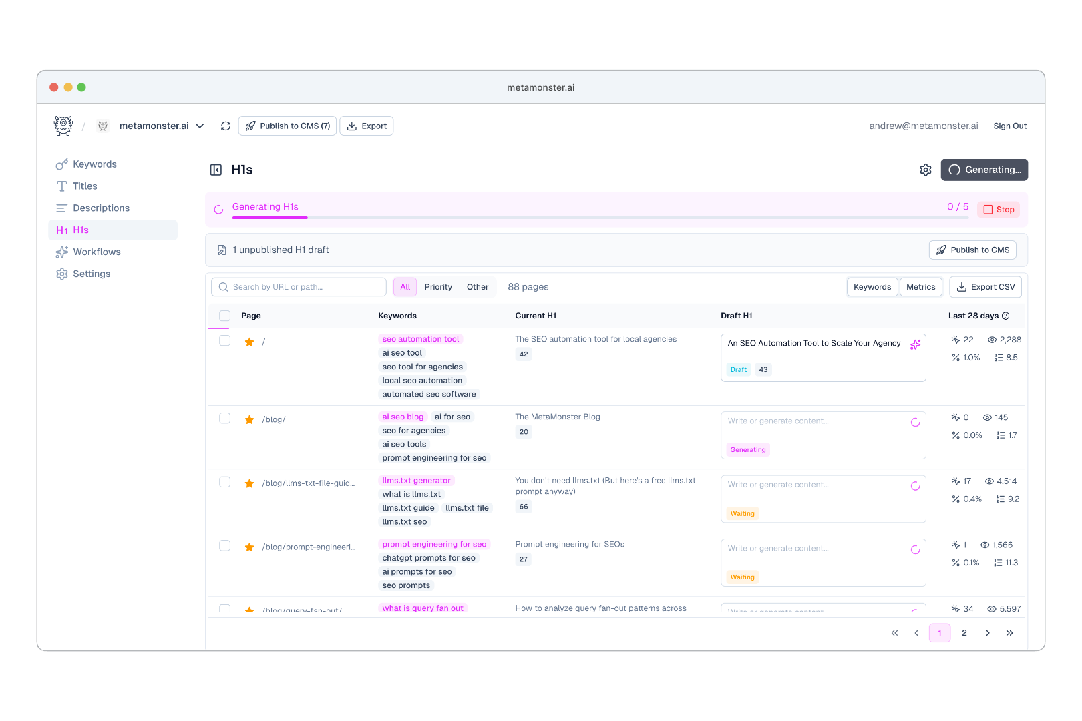Toggle the Metrics column display button
The width and height of the screenshot is (1082, 721).
point(920,287)
